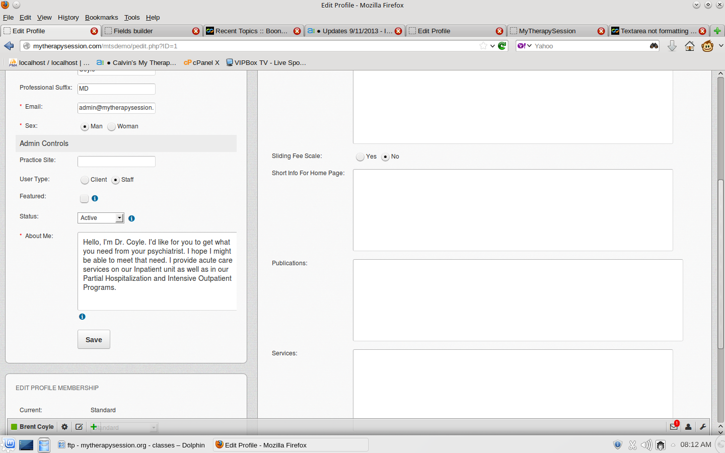Select the Woman radio button
The image size is (725, 453).
(112, 127)
